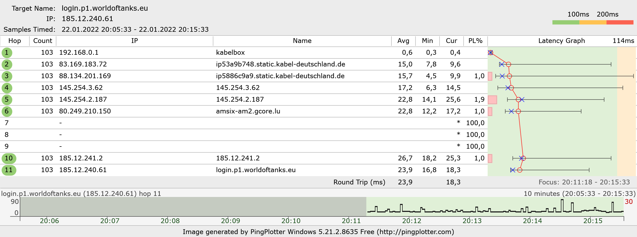Click hop 4 current value 14,5
The height and width of the screenshot is (237, 637).
point(453,88)
